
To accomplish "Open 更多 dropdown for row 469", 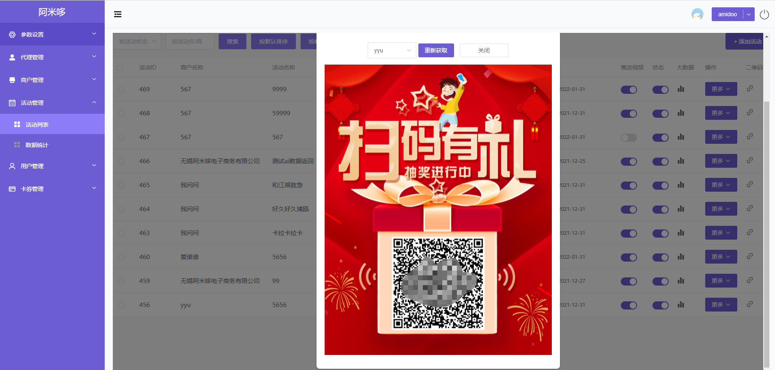I will tap(721, 89).
